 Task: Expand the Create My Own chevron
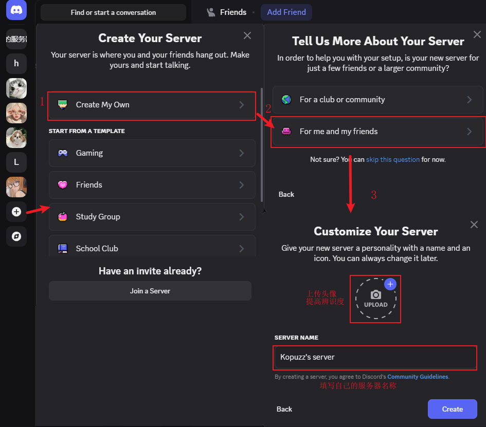click(242, 105)
